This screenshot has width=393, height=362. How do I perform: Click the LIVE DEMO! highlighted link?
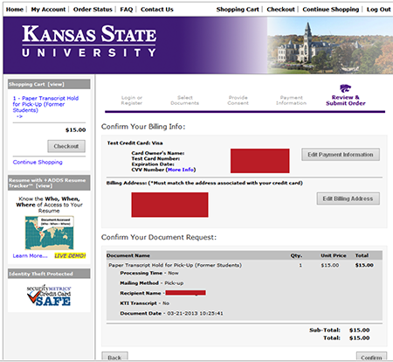pos(70,255)
